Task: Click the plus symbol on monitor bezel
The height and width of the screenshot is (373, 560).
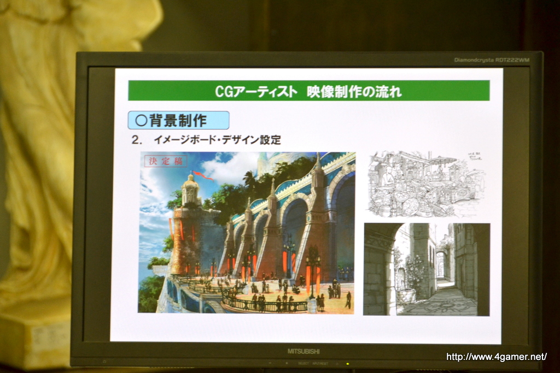Action: coord(287,363)
